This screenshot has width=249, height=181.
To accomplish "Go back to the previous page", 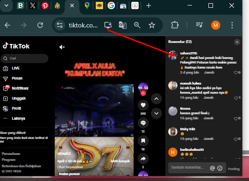I will click(7, 25).
